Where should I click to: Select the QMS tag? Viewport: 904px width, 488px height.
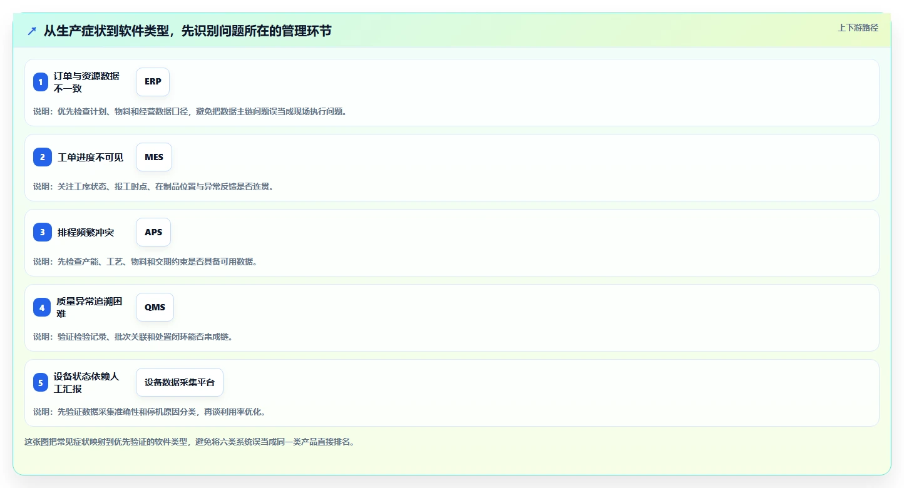coord(155,307)
